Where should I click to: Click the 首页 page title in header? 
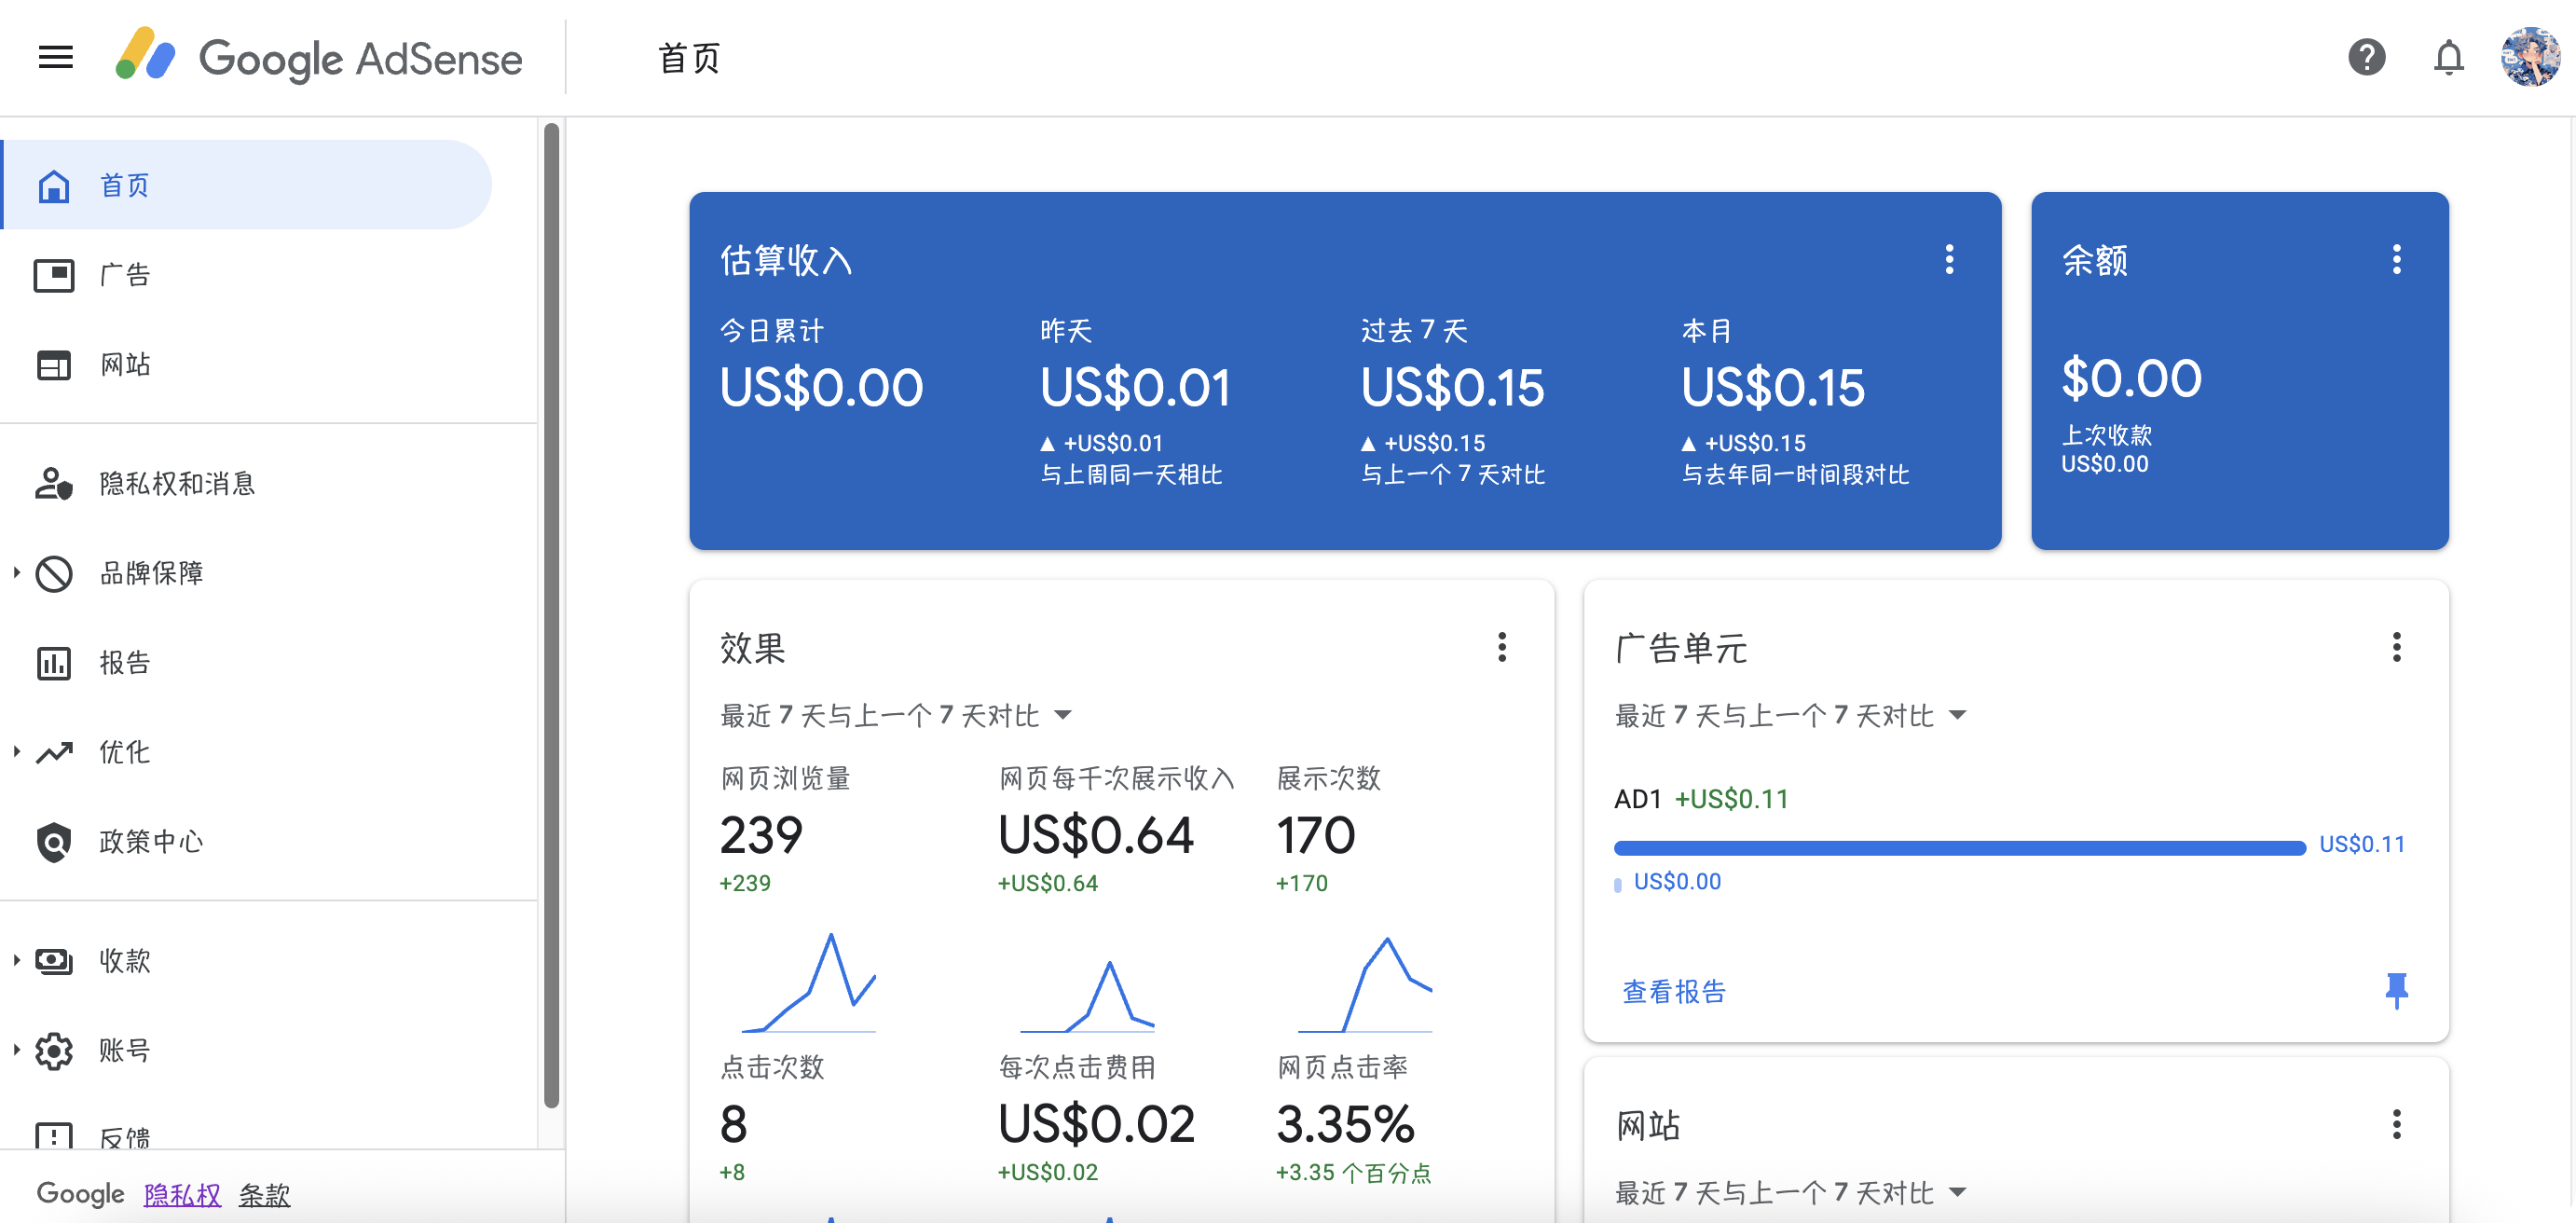point(688,58)
